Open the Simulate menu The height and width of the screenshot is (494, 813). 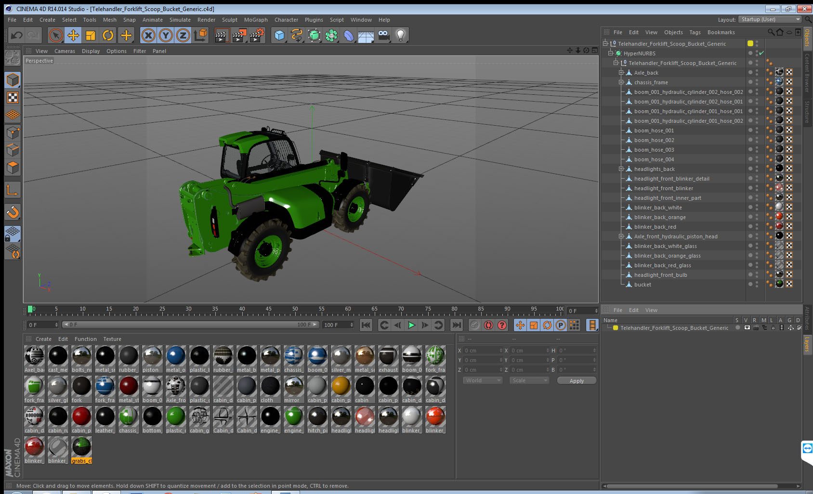180,20
